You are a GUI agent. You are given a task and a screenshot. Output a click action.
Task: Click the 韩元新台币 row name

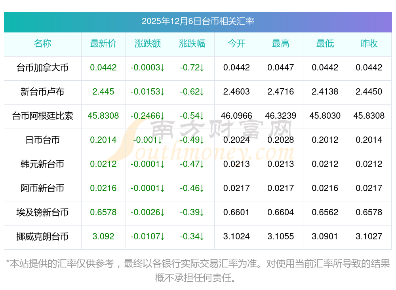tap(42, 164)
